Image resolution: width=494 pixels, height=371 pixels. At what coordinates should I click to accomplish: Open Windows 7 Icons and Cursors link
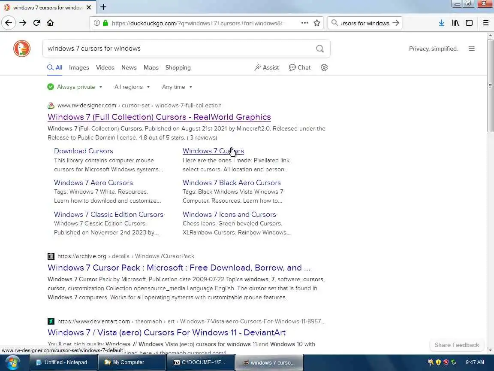pos(229,215)
